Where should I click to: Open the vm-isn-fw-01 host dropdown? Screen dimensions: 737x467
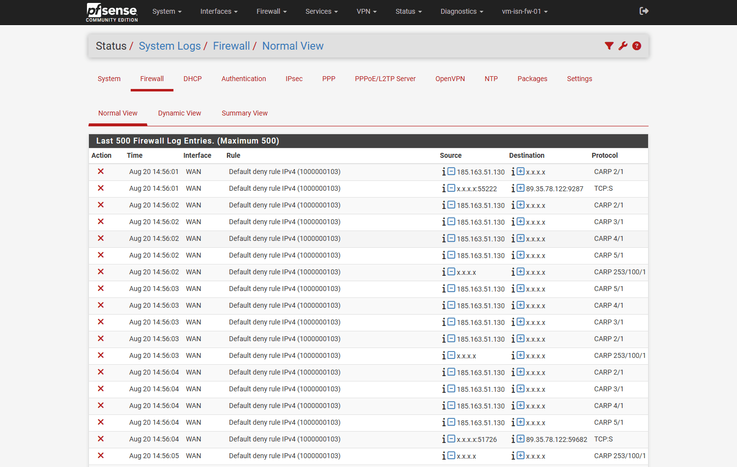click(525, 11)
